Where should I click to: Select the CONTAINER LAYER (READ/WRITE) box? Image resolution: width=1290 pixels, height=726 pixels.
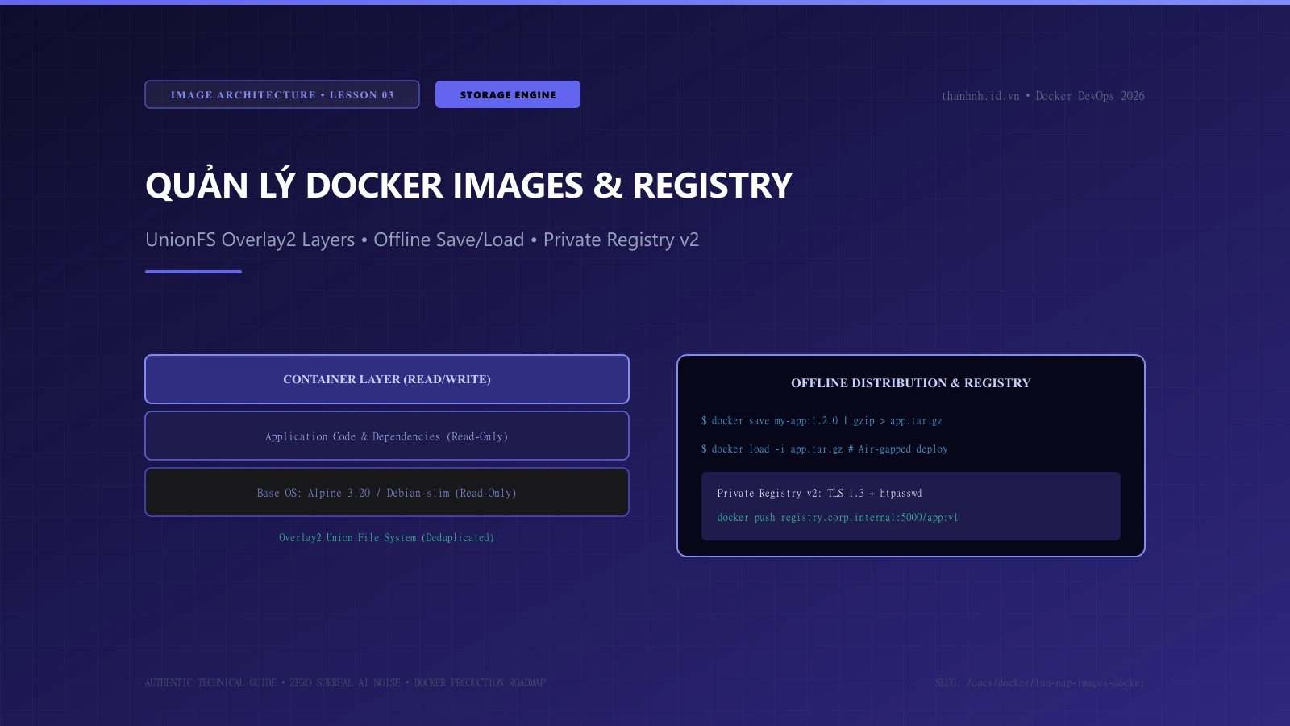point(387,379)
